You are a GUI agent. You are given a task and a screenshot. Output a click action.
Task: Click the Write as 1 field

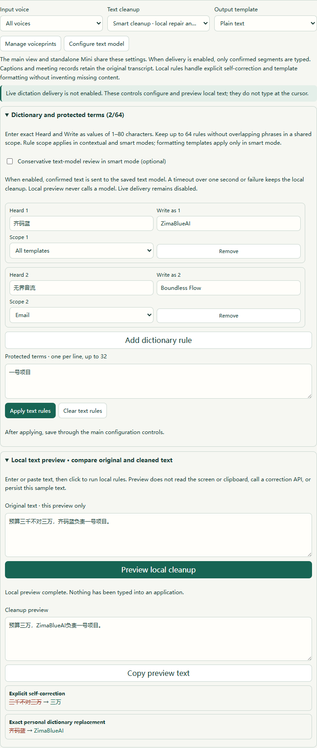[x=229, y=224]
